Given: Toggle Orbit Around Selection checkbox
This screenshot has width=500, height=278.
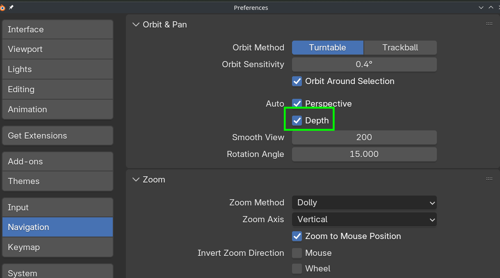Looking at the screenshot, I should coord(297,81).
